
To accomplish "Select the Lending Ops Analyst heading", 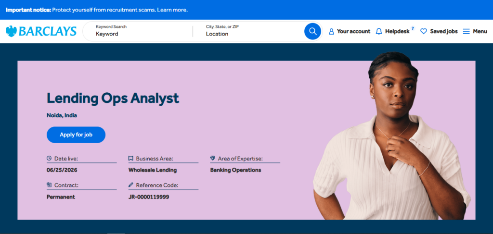I will click(x=113, y=99).
